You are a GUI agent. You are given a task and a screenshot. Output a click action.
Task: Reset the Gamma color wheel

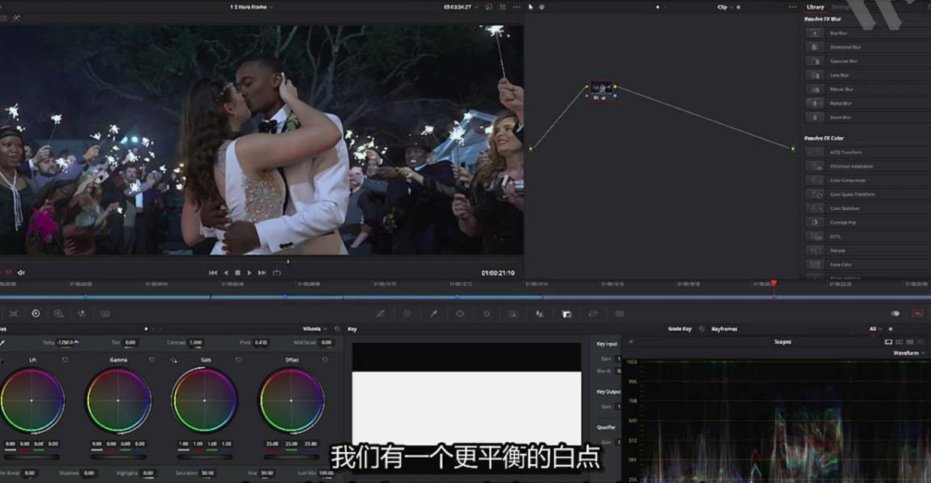[x=151, y=360]
